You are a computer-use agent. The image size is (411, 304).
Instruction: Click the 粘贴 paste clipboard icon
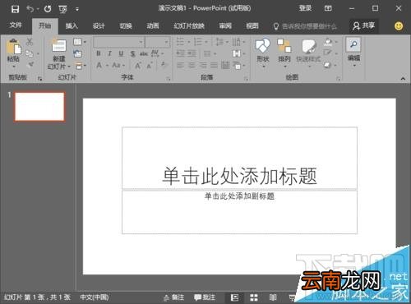[x=14, y=47]
